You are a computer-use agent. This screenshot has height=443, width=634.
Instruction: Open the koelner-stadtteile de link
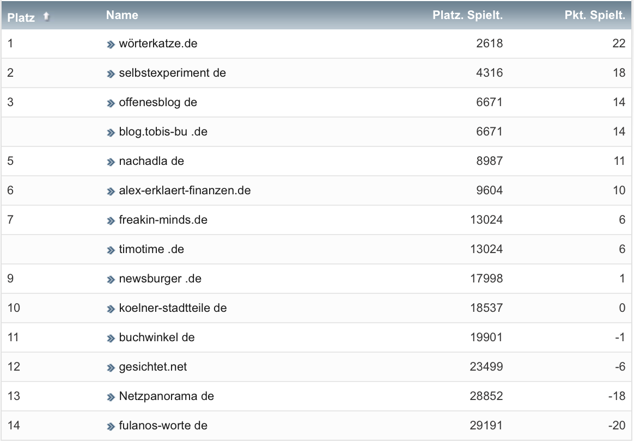tap(173, 308)
